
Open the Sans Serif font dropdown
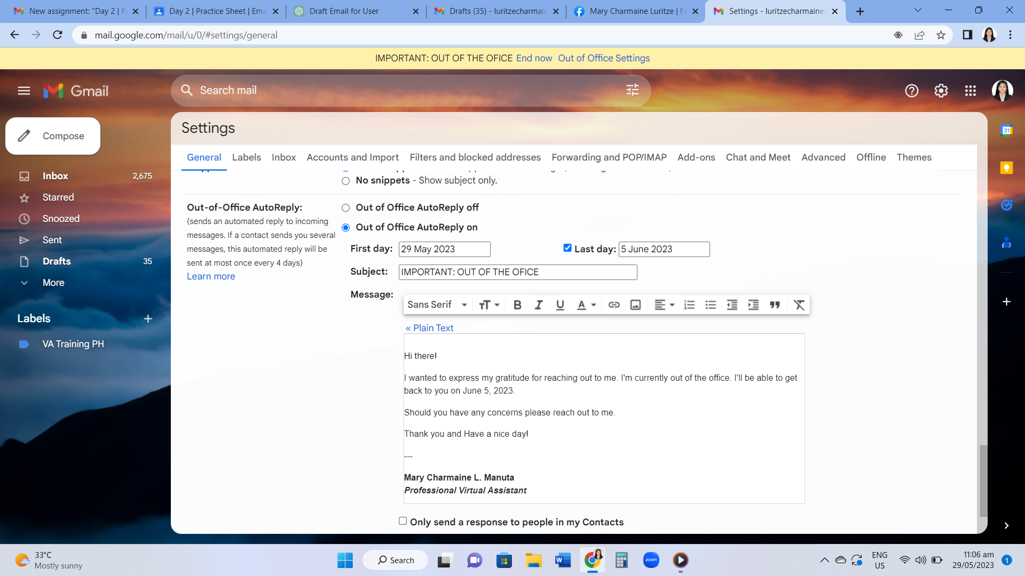click(x=437, y=305)
